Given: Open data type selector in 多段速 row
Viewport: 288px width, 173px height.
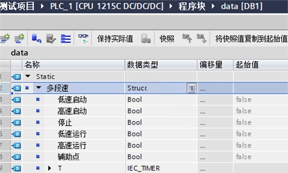Looking at the screenshot, I should (191, 88).
